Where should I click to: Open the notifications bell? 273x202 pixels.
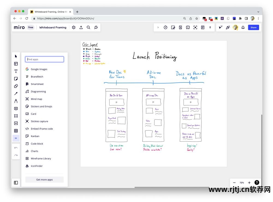coord(243,27)
